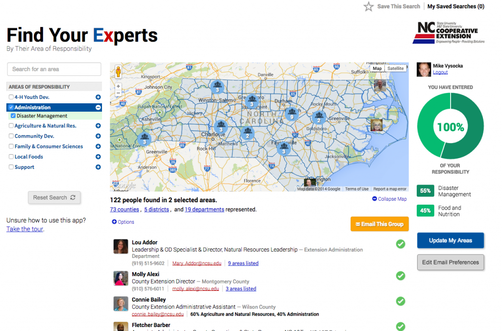Viewport: 502px width, 331px height.
Task: Open the 3-person cluster near Pisgah National Forest
Action: [145, 139]
